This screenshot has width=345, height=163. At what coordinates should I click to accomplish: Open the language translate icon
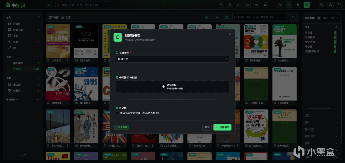click(x=298, y=5)
